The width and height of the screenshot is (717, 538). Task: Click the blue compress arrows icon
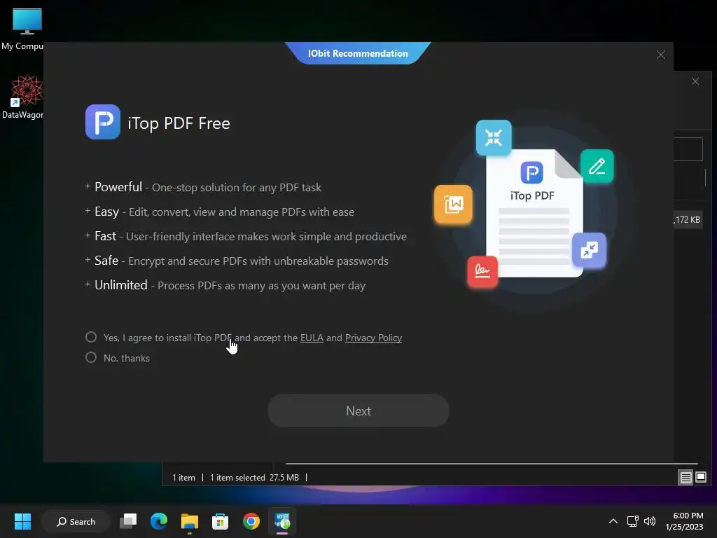[x=494, y=138]
